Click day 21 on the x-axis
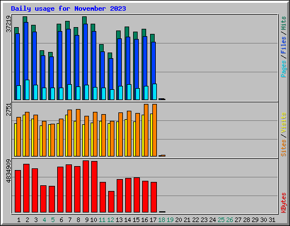The height and width of the screenshot is (226, 290). (187, 220)
